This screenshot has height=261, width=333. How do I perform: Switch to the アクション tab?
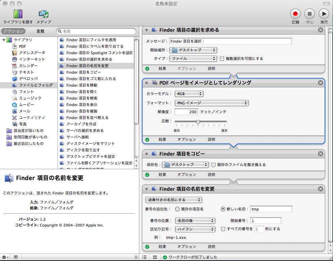(13, 31)
